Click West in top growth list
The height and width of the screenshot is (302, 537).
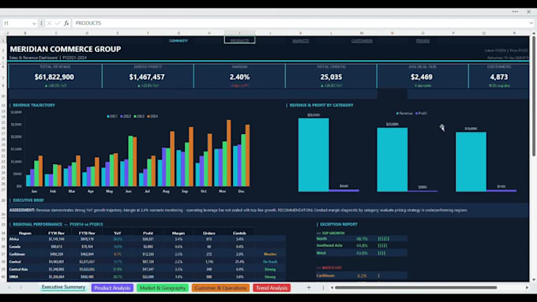[x=321, y=253]
